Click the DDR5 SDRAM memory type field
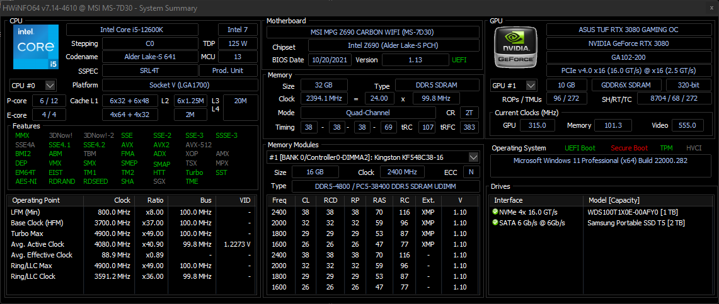 tap(437, 85)
